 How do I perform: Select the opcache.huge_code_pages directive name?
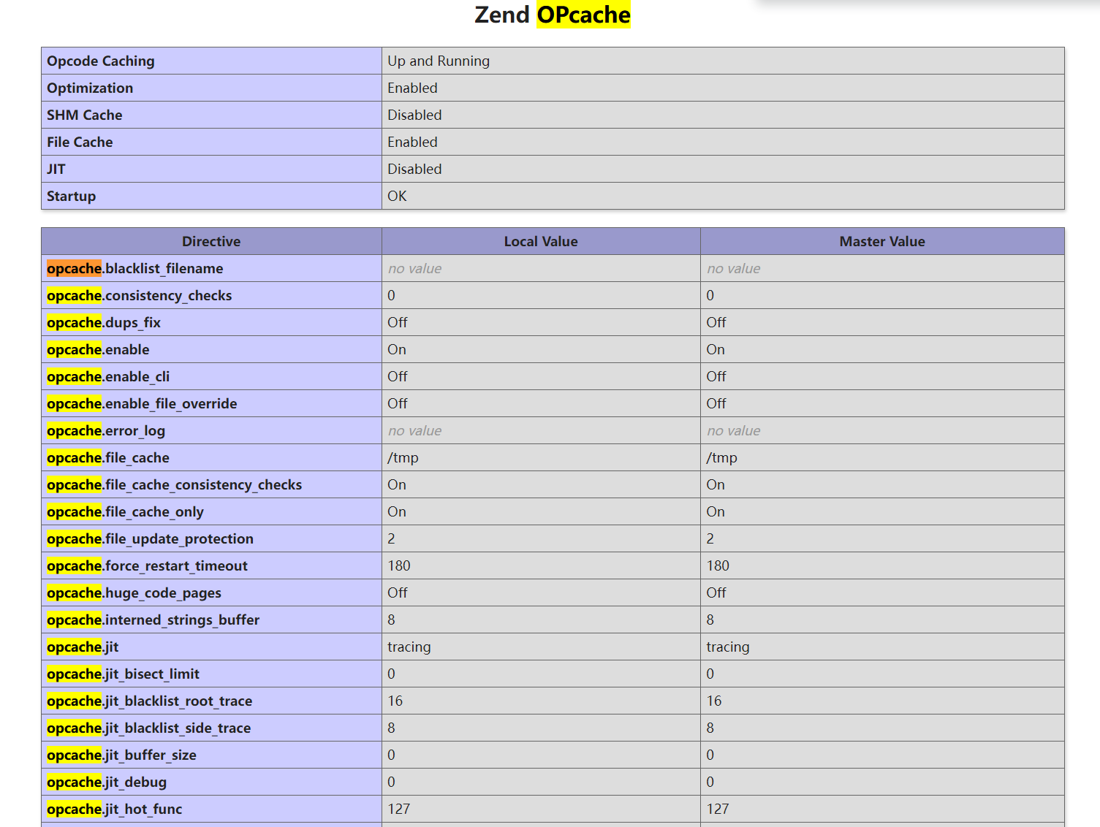tap(134, 593)
